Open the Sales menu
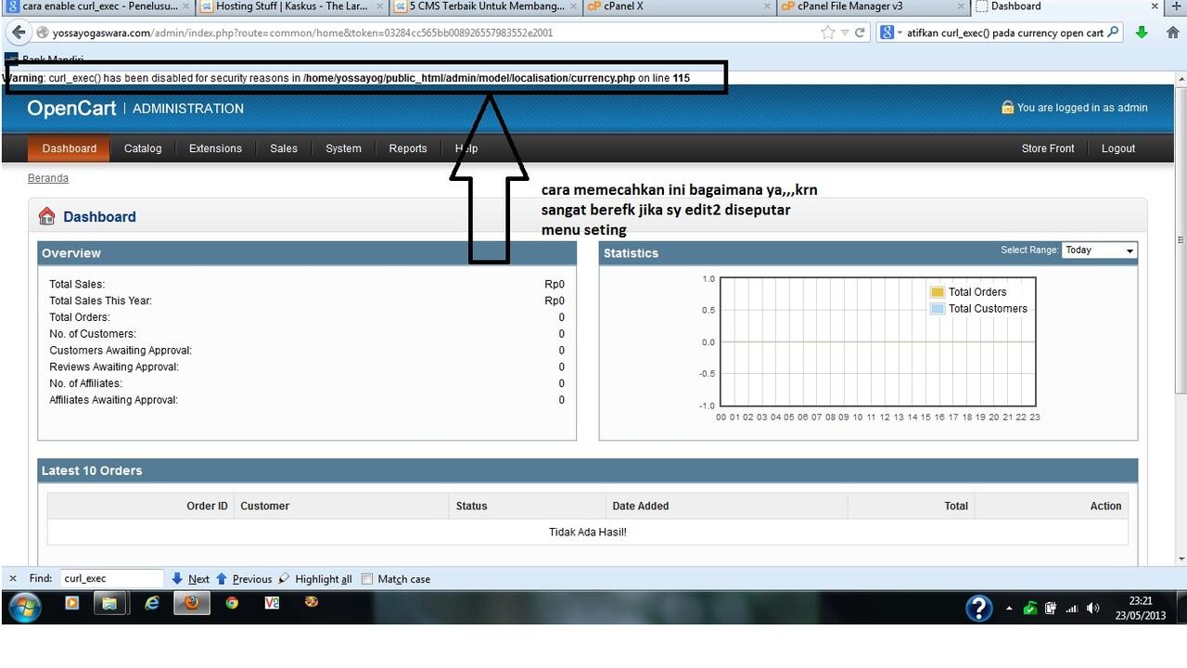1187x668 pixels. 284,148
